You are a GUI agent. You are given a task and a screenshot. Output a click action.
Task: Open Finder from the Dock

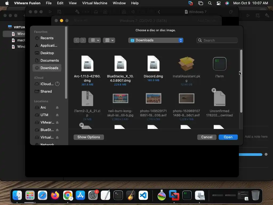(17, 195)
